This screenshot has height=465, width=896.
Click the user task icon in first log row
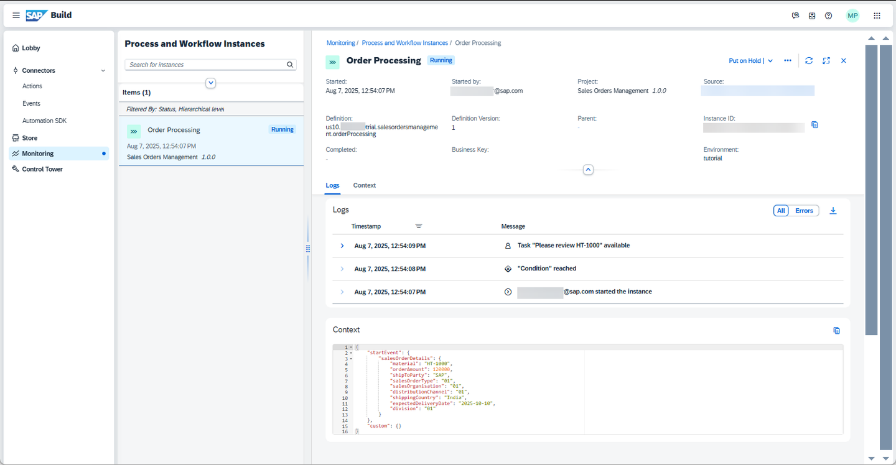tap(508, 246)
